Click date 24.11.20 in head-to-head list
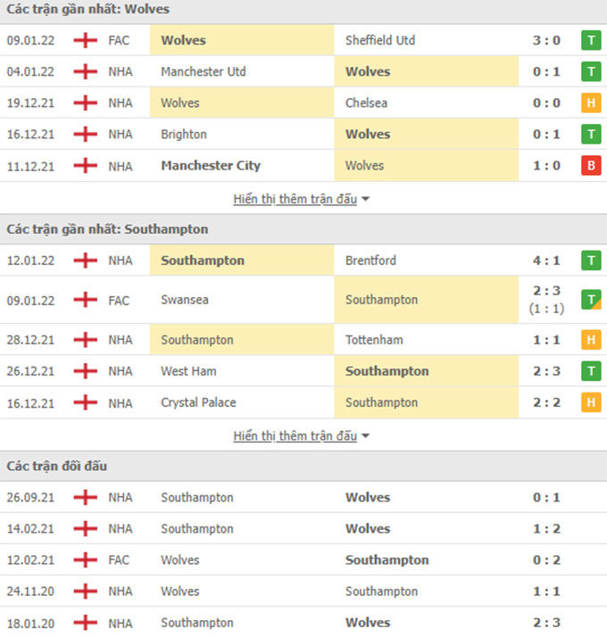 tap(30, 591)
